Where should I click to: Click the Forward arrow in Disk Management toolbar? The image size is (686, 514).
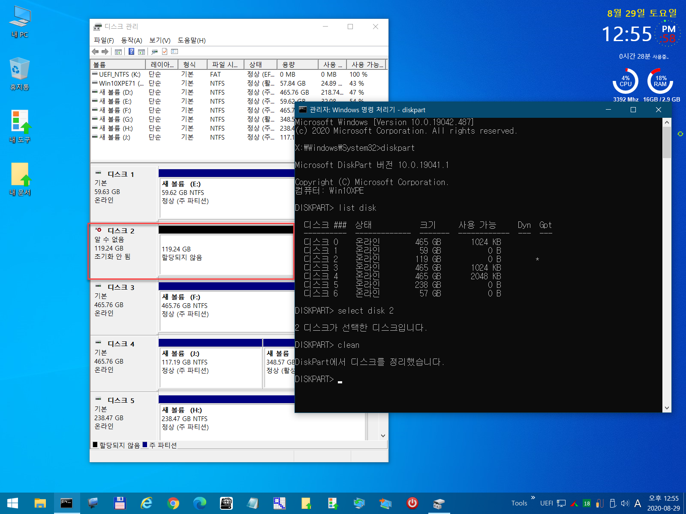(x=105, y=52)
